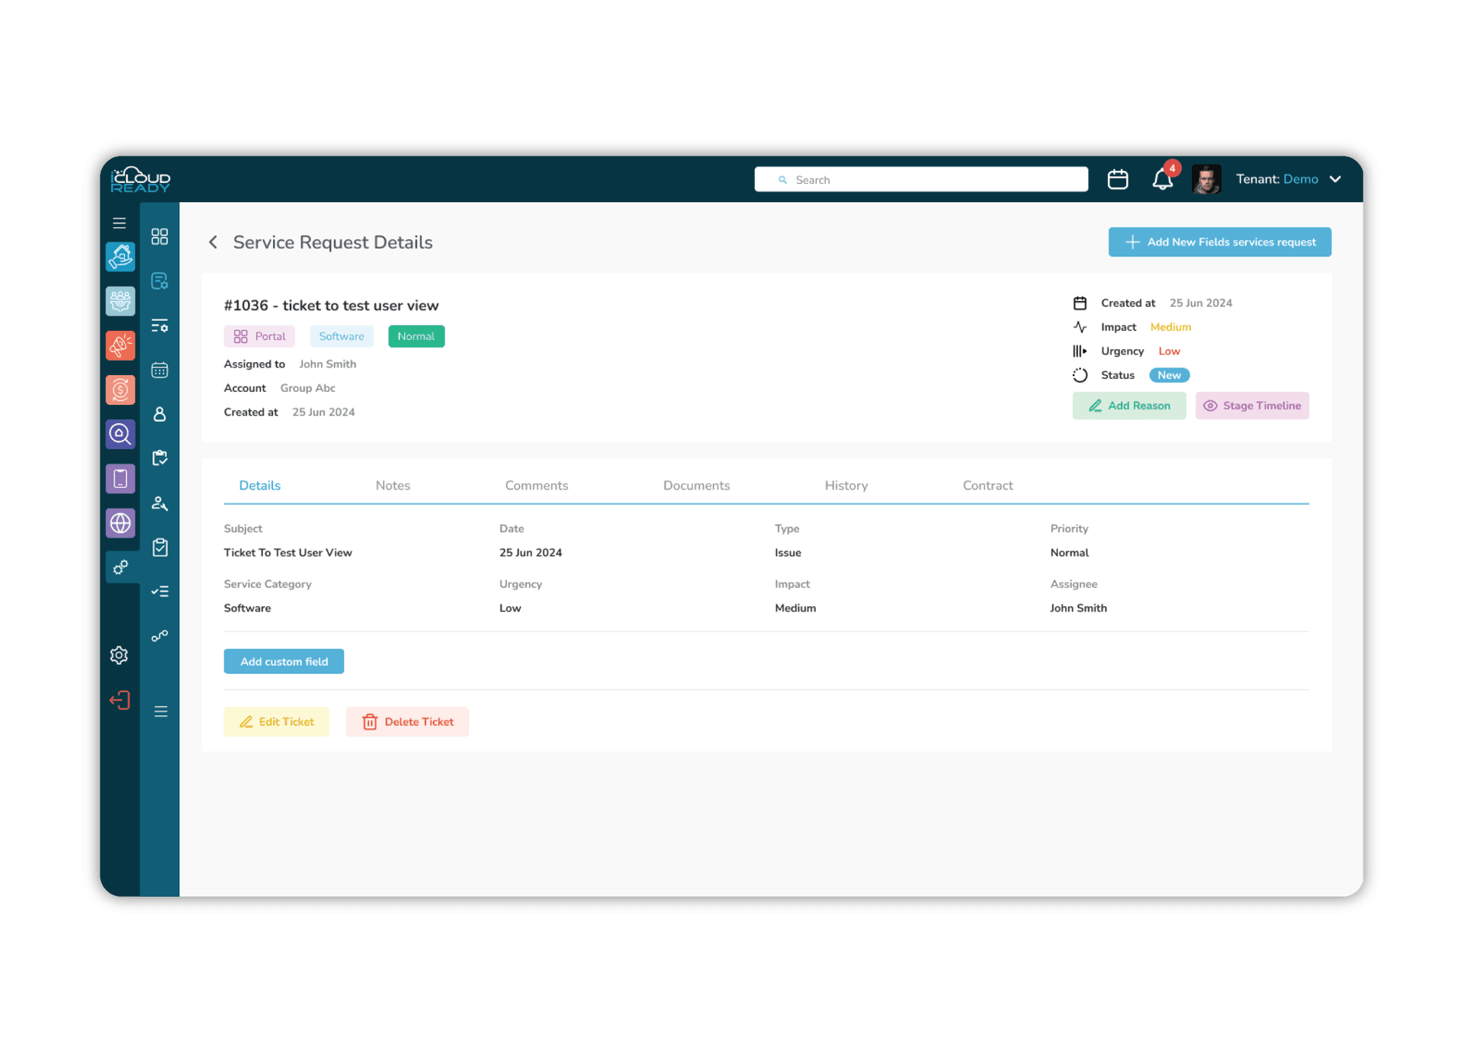The height and width of the screenshot is (1053, 1464).
Task: Click the dollar finance module icon
Action: tap(120, 390)
